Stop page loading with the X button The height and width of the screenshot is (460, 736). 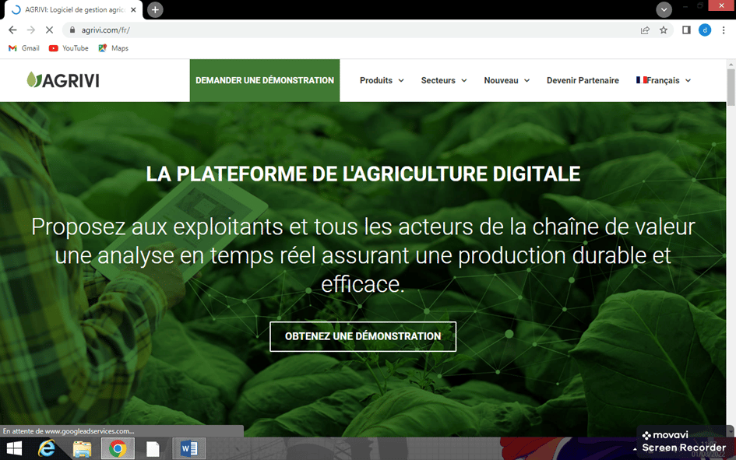click(48, 30)
